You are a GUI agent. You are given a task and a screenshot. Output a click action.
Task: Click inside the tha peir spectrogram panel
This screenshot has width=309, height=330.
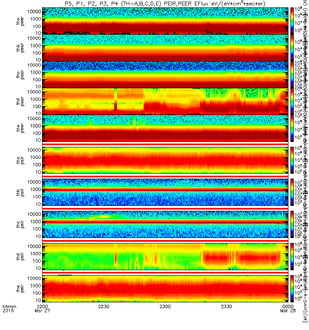(165, 160)
